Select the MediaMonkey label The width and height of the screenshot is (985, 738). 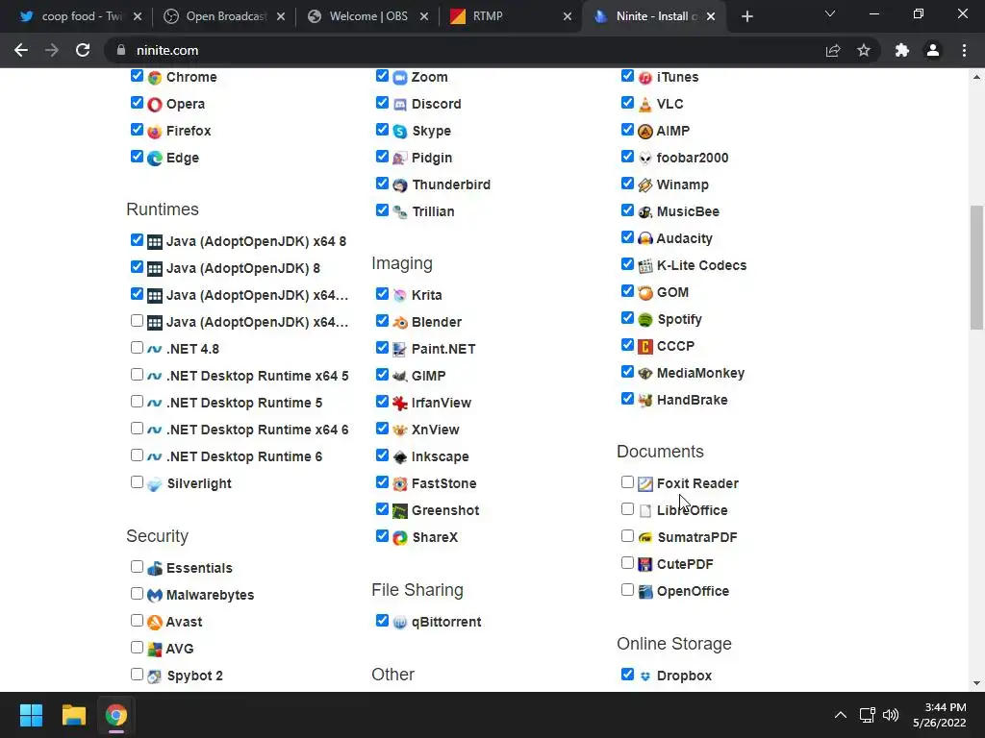point(700,374)
